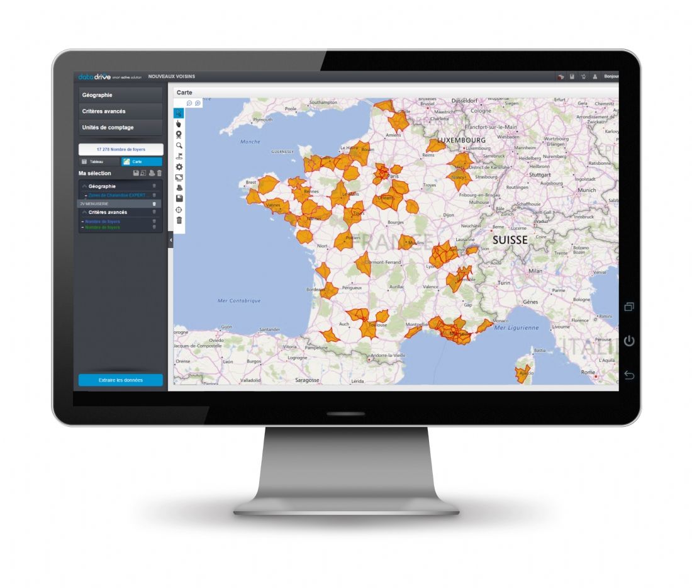
Task: Choose the location pin map tool
Action: 179,135
